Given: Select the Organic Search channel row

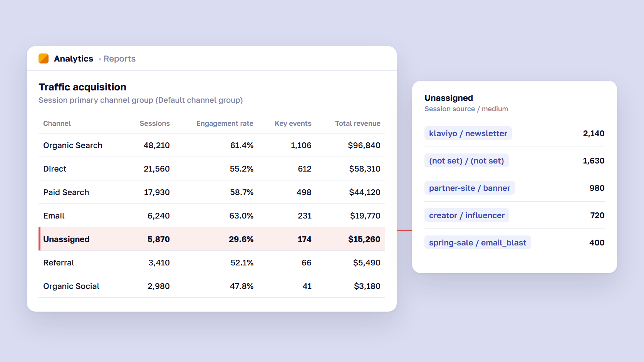Looking at the screenshot, I should (x=212, y=145).
